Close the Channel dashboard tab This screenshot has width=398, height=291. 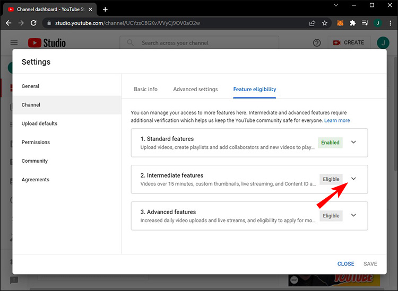(x=90, y=10)
